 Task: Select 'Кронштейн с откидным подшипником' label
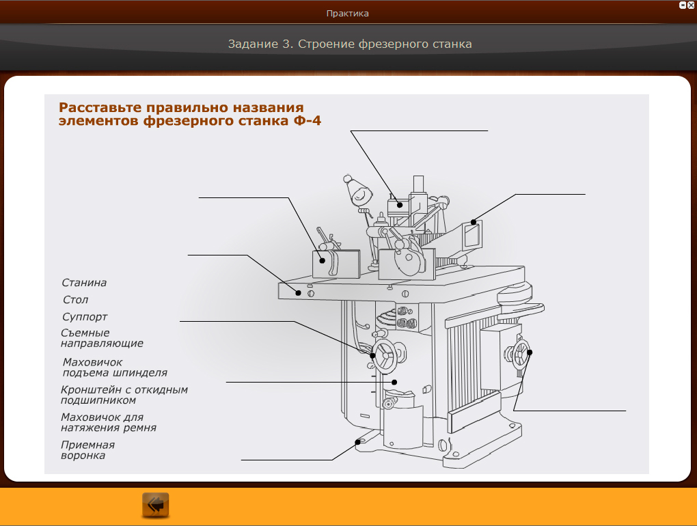coord(124,395)
